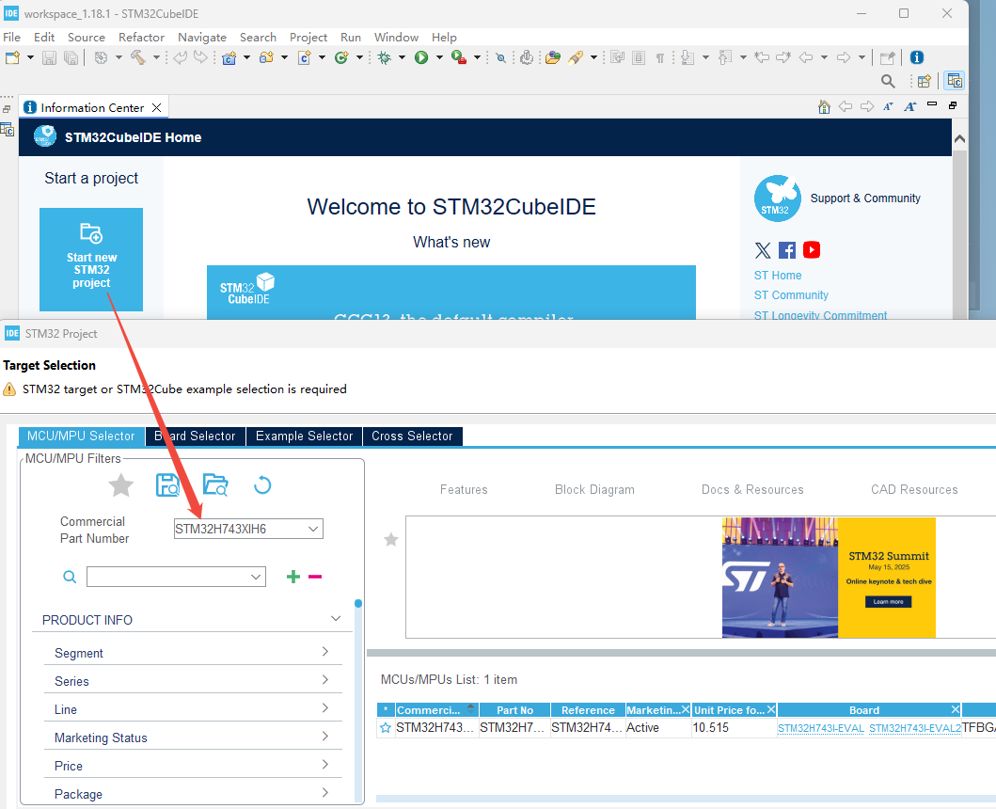Click Information Center scrollbar up arrow
The height and width of the screenshot is (809, 996).
(x=960, y=138)
